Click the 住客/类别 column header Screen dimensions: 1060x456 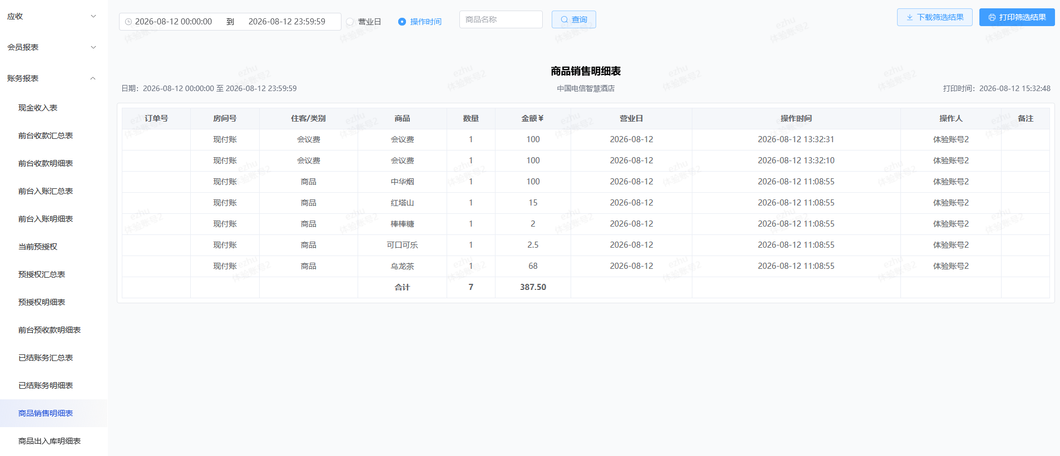tap(308, 118)
